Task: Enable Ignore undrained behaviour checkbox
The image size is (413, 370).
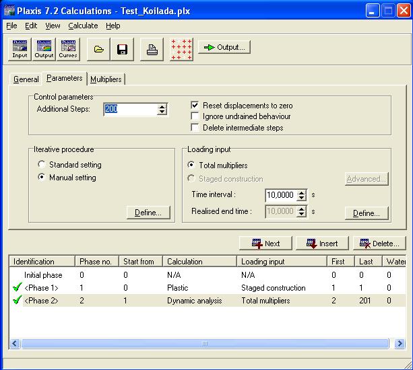Action: coord(195,116)
